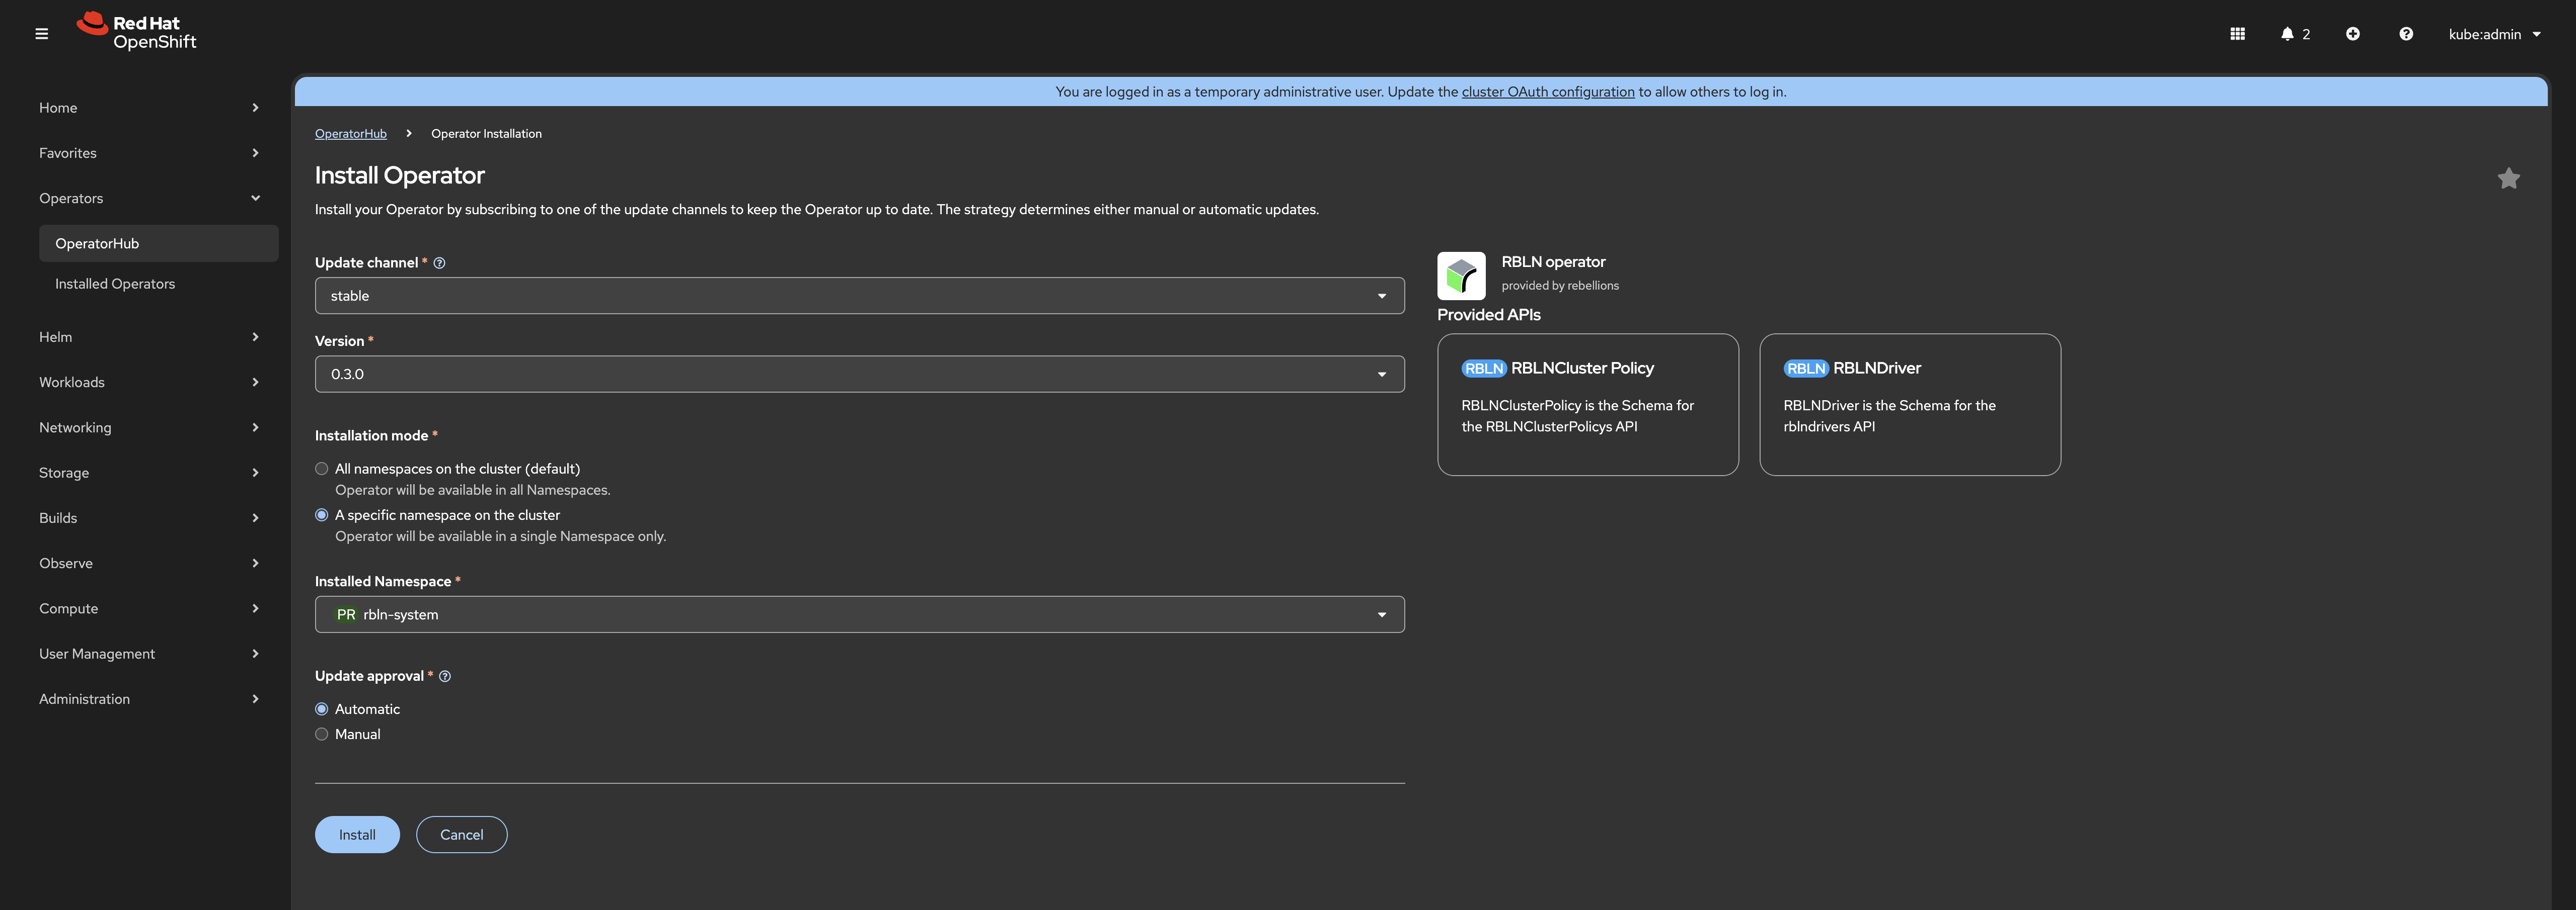Click the cluster OAuth configuration link
This screenshot has width=2576, height=910.
click(1547, 92)
